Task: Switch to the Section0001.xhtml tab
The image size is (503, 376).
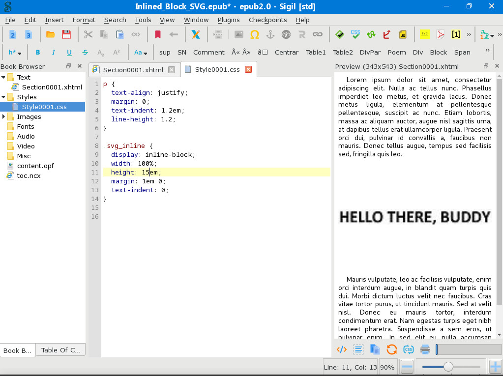Action: [133, 70]
